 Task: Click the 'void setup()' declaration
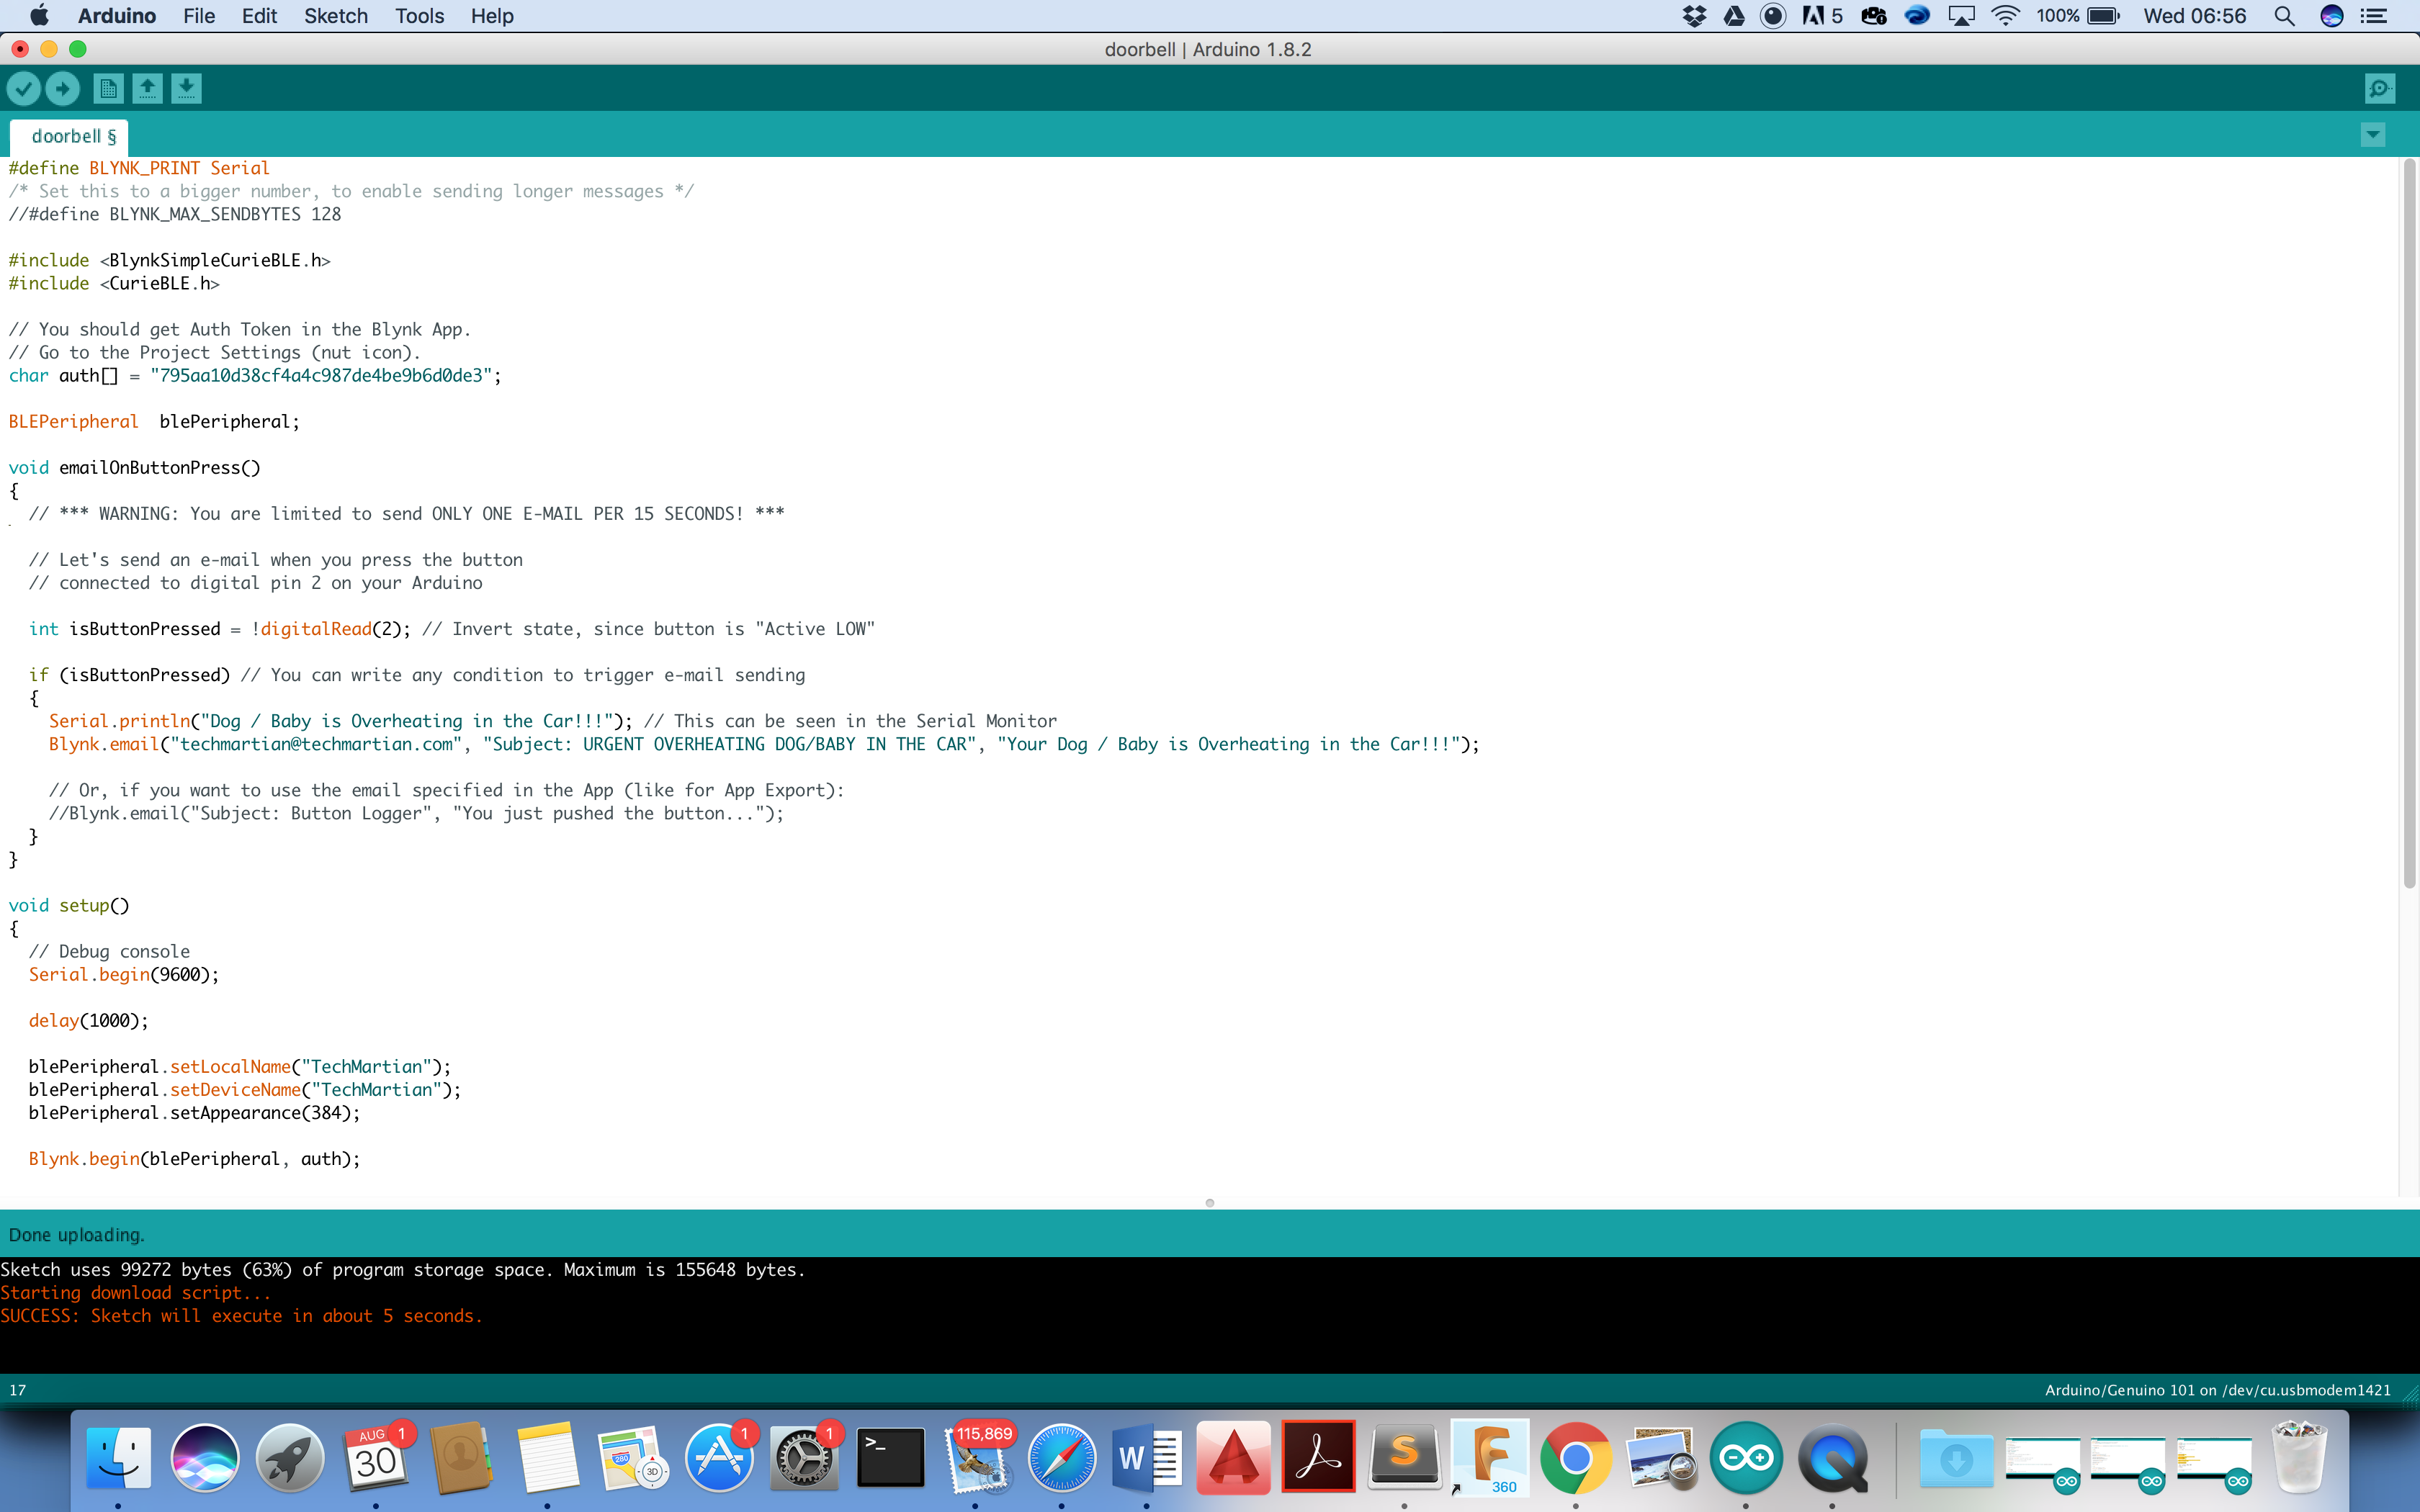pos(69,906)
